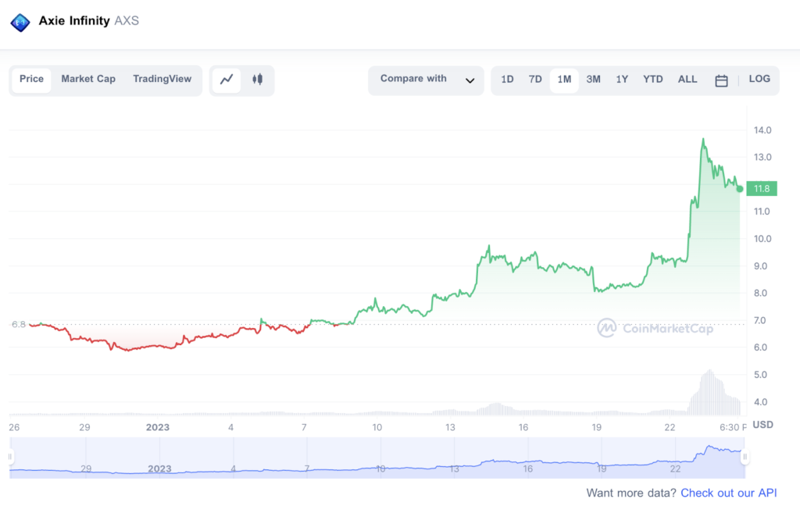
Task: Show the 1Y price range
Action: click(x=622, y=80)
